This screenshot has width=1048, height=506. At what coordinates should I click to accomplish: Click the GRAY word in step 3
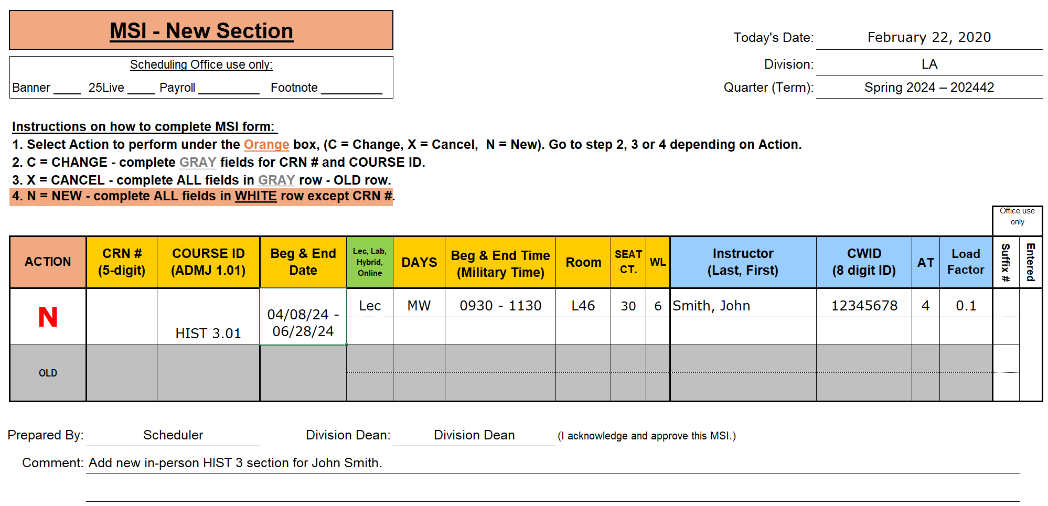tap(276, 180)
